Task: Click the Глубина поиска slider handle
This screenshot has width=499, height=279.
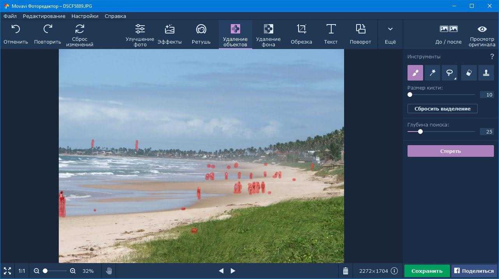Action: click(x=420, y=132)
